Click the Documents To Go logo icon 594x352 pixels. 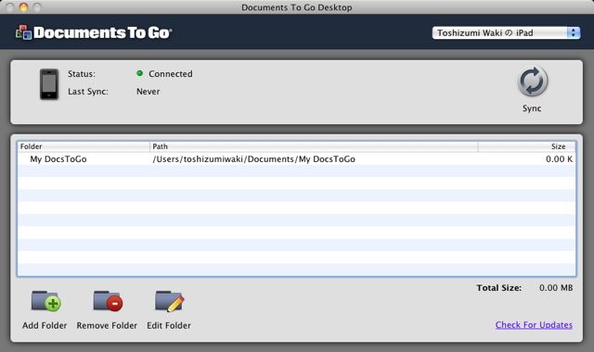tap(23, 32)
